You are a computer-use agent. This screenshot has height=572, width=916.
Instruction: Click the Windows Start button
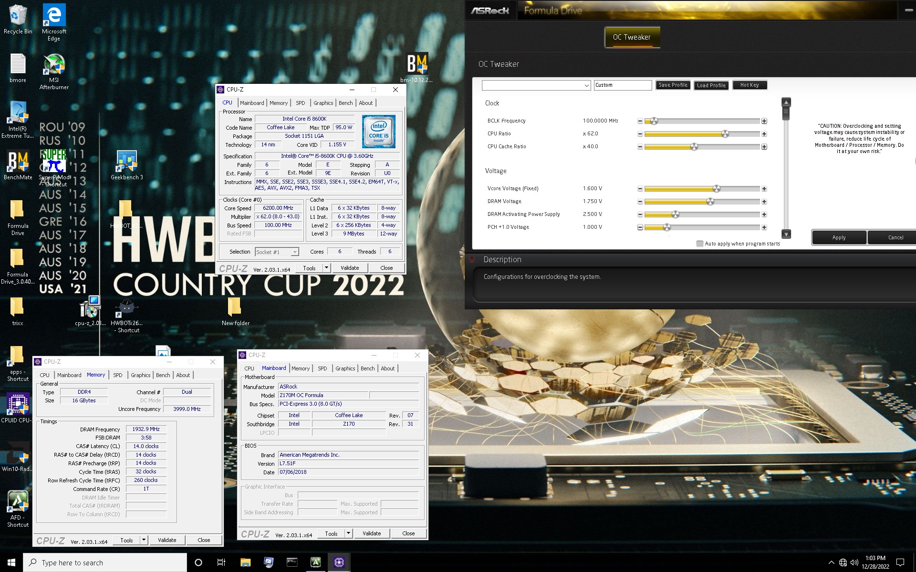11,562
